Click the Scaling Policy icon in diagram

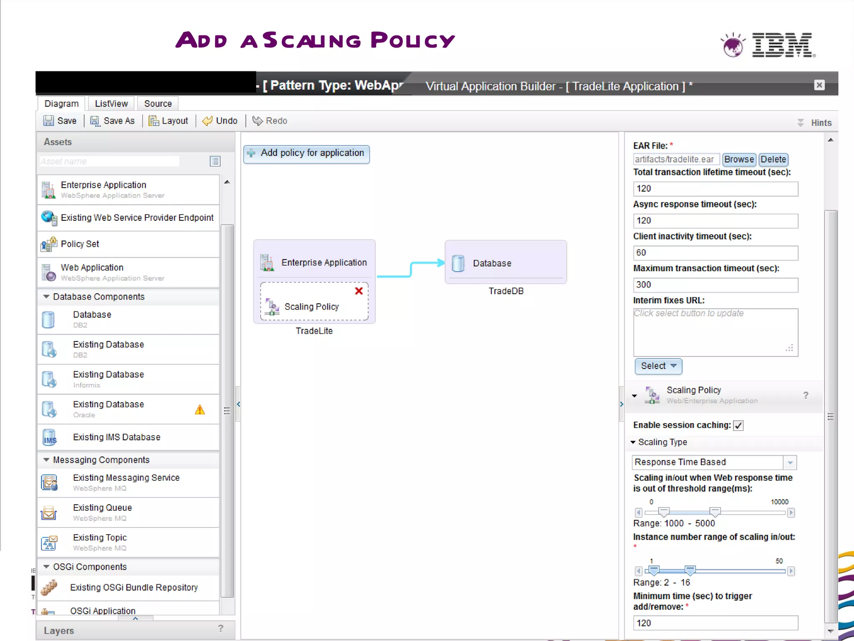pos(272,307)
